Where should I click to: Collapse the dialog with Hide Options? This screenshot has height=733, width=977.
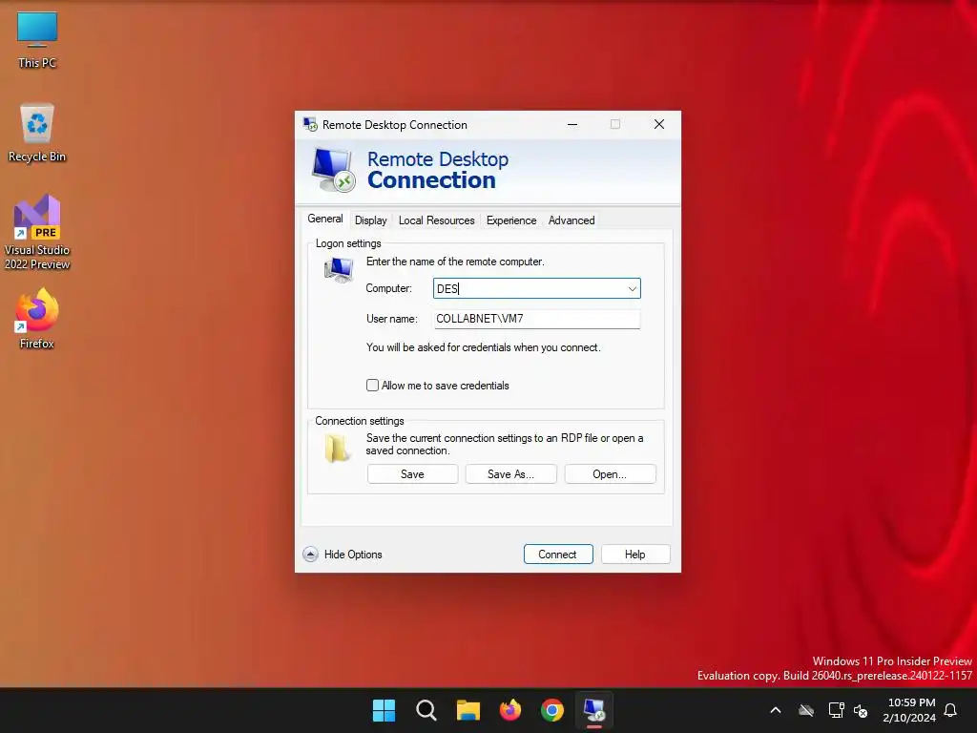[x=343, y=555]
